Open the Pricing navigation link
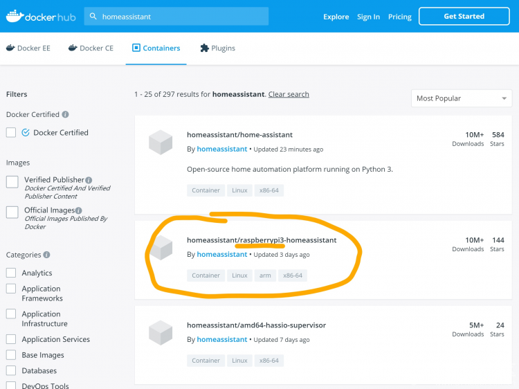This screenshot has width=519, height=389. pyautogui.click(x=400, y=17)
